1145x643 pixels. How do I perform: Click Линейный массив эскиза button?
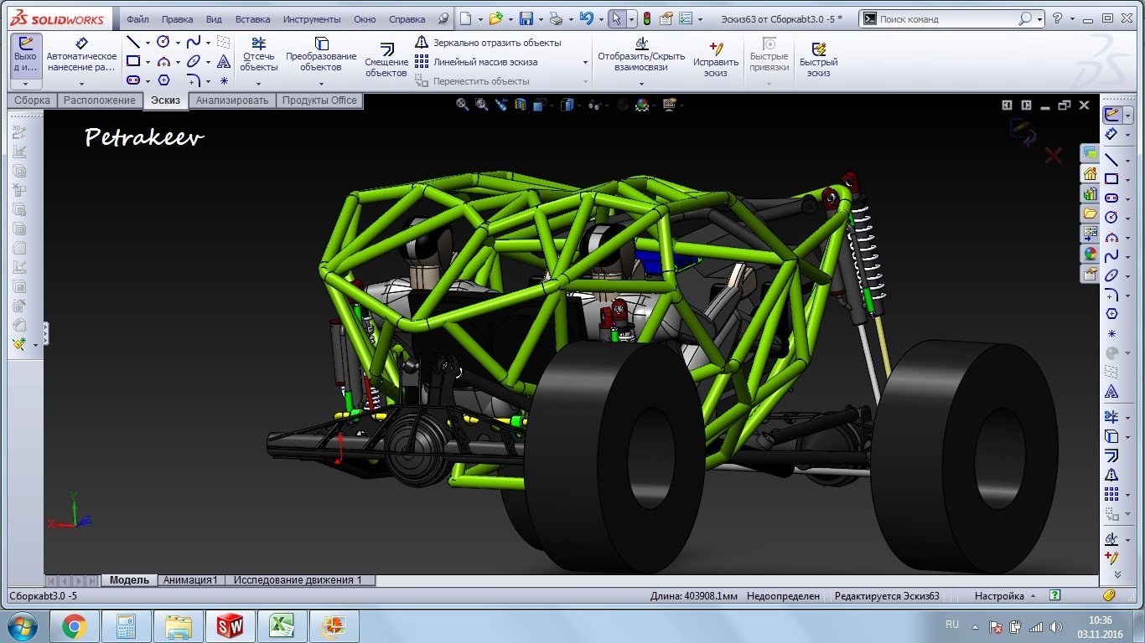click(477, 62)
